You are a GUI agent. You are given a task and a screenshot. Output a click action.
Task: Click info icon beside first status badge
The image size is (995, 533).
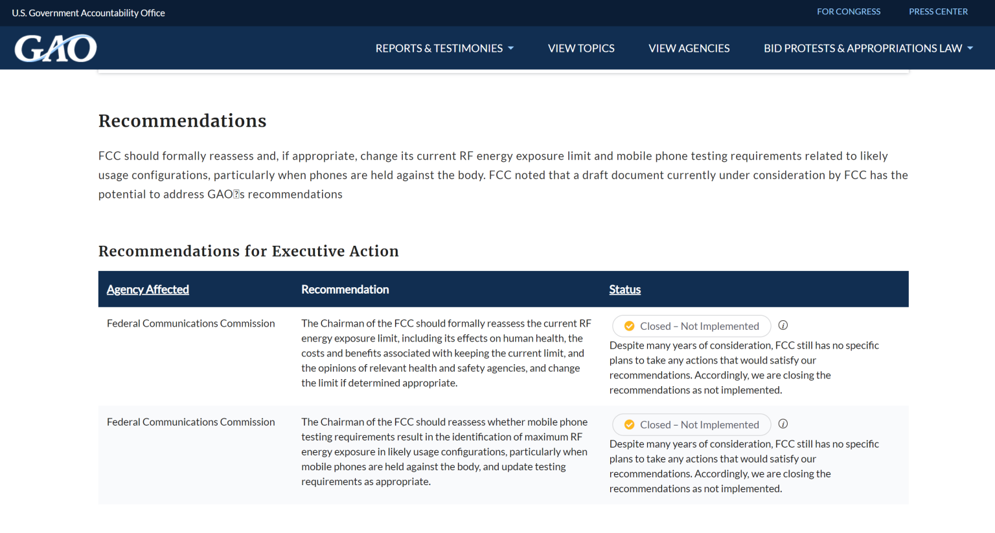(783, 325)
